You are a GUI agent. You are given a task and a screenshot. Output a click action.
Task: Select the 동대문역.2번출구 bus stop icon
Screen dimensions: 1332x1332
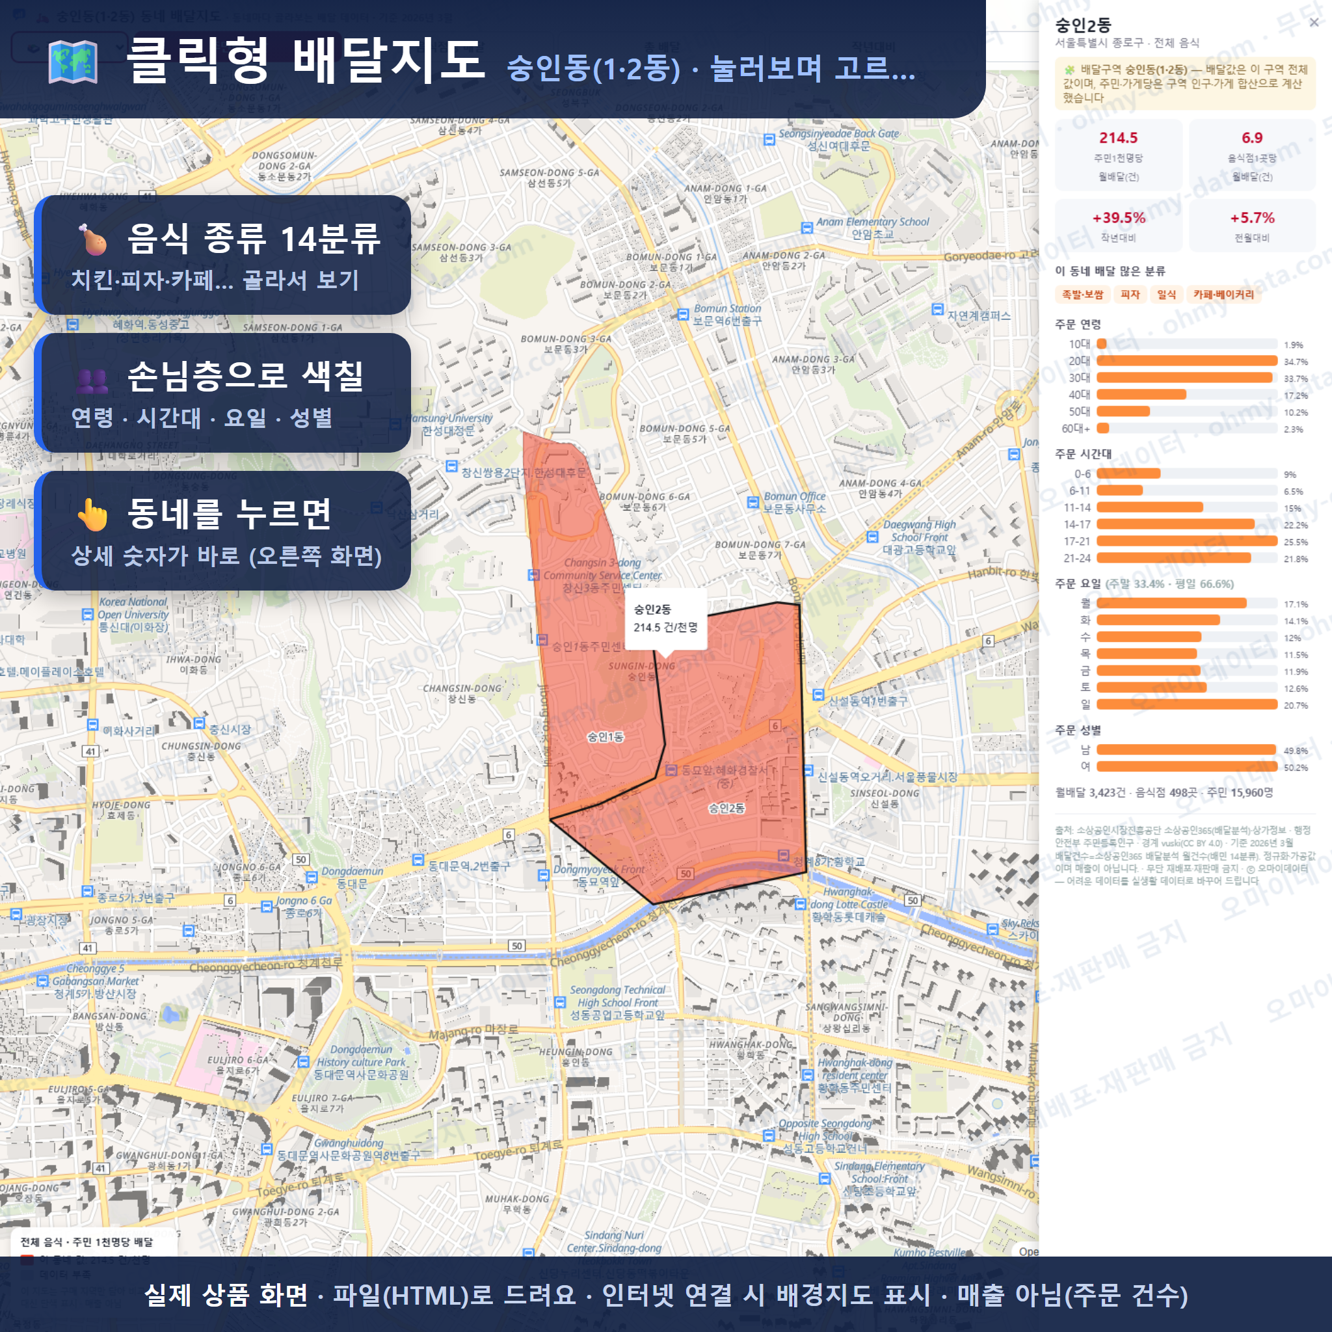pos(418,860)
